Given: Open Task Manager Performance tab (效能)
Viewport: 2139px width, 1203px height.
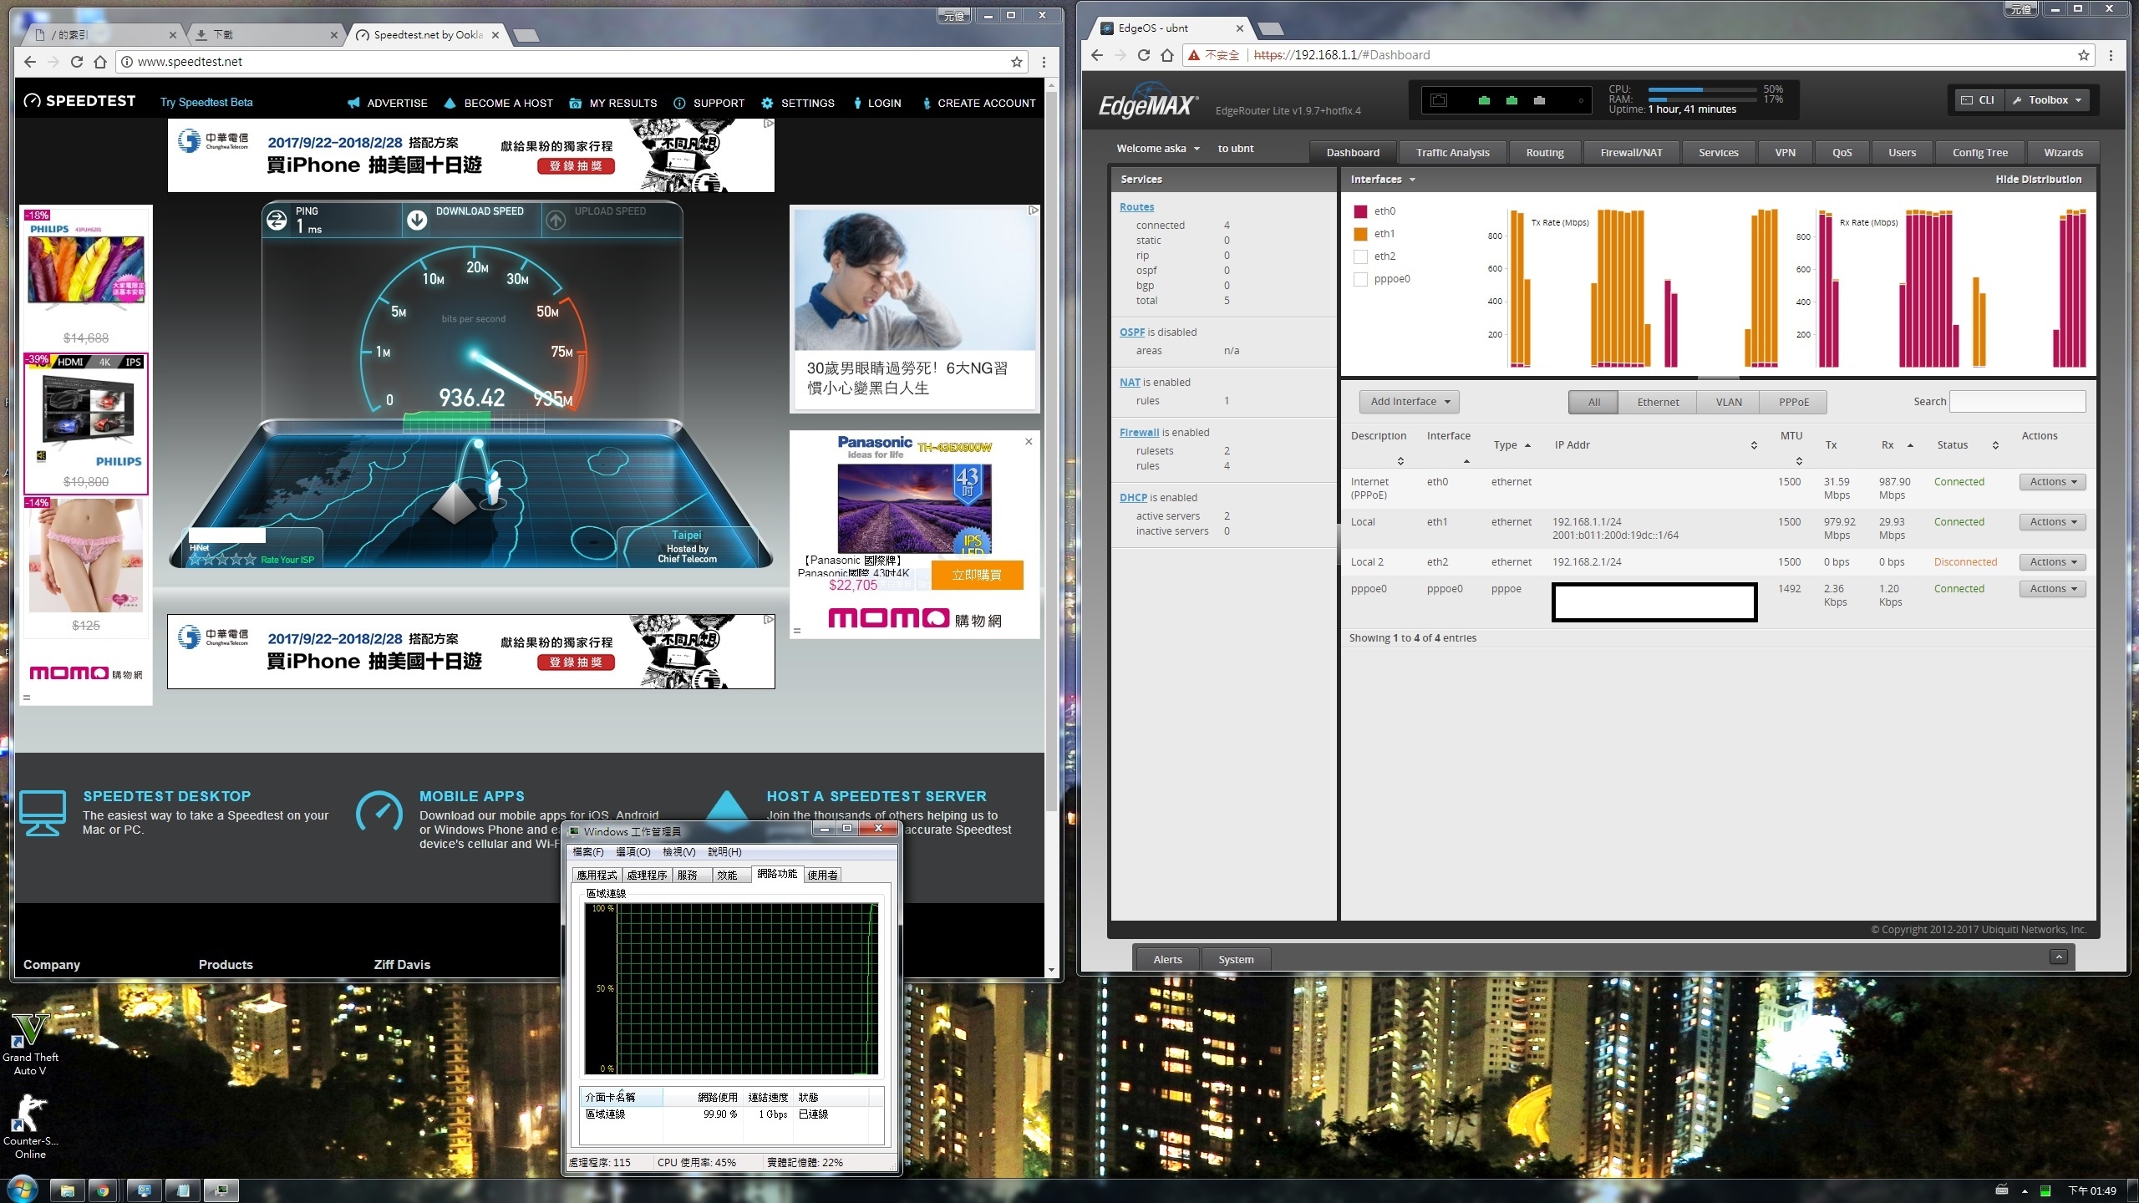Looking at the screenshot, I should (727, 875).
